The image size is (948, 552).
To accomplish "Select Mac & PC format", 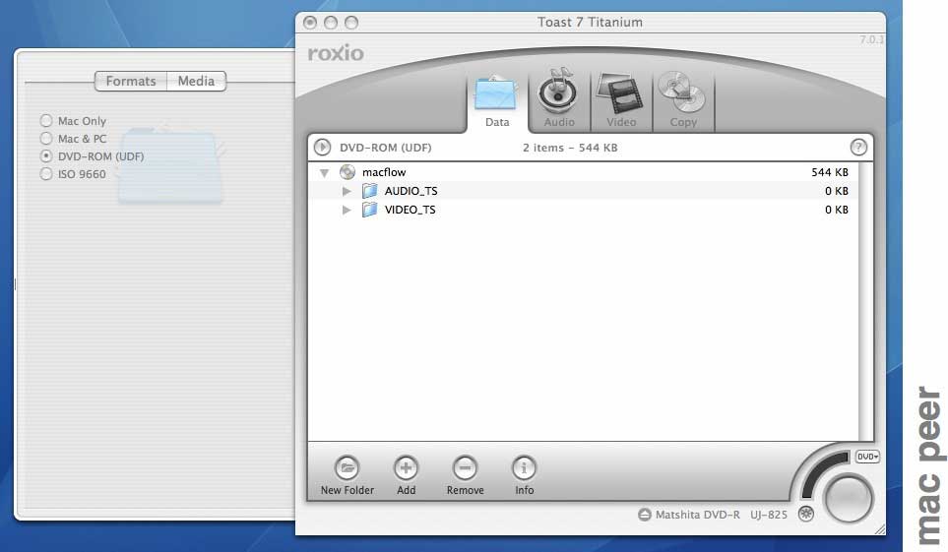I will [x=46, y=139].
